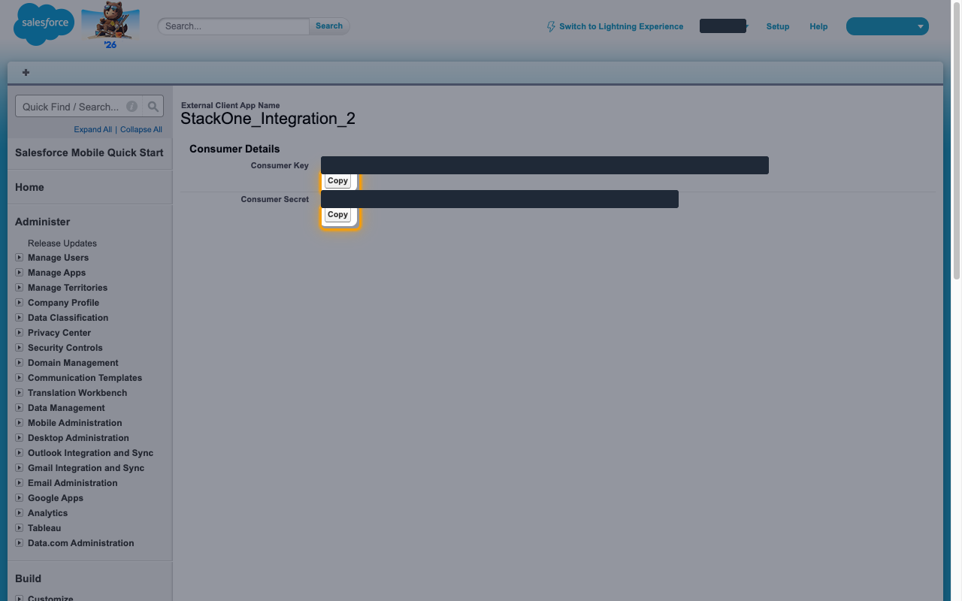Screen dimensions: 962x601
Task: Open Communication Templates in sidebar
Action: click(x=85, y=378)
